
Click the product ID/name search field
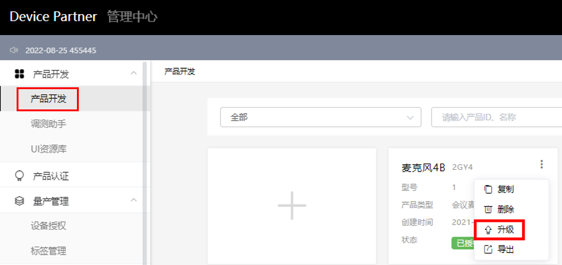pos(496,117)
